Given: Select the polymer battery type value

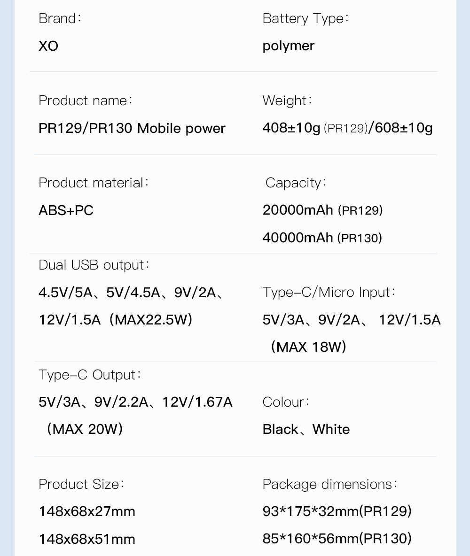Looking at the screenshot, I should [288, 46].
